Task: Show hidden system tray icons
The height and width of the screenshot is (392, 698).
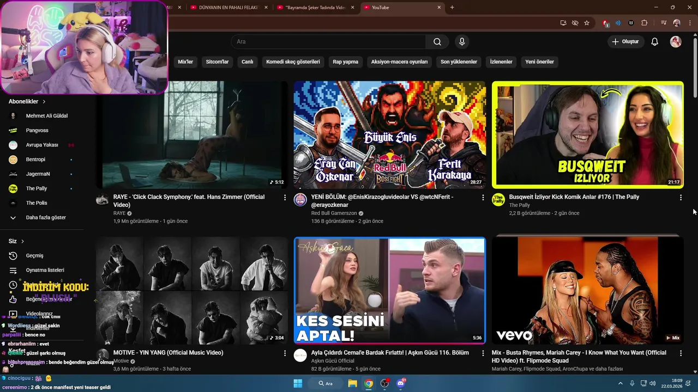Action: tap(620, 383)
